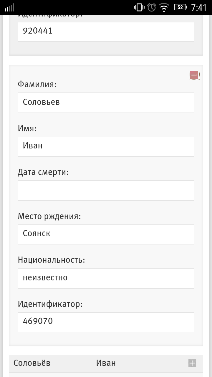The width and height of the screenshot is (212, 377).
Task: Focus the identifier field showing 920441
Action: click(106, 32)
